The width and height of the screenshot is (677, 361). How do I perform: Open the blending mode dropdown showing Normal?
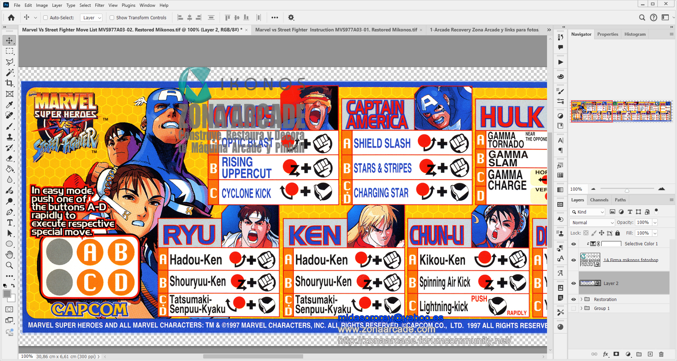592,222
